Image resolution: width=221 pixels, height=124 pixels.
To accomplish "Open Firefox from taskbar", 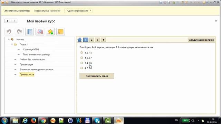I will pos(33,121).
